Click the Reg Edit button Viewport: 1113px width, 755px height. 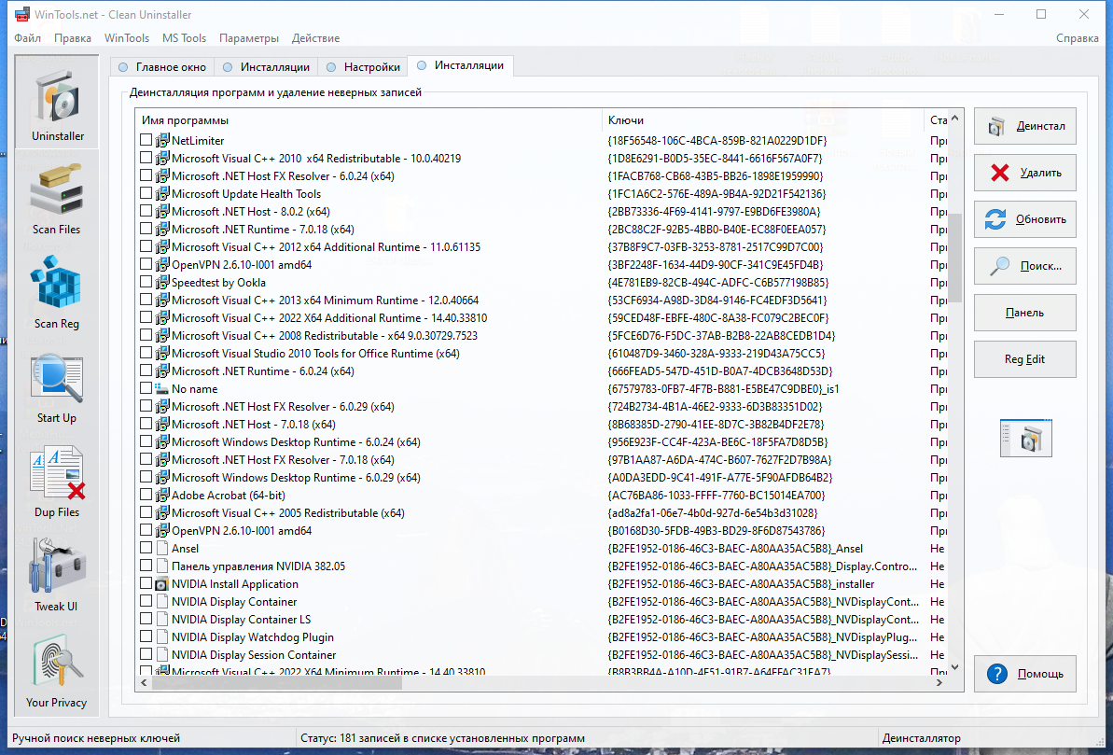click(x=1025, y=359)
